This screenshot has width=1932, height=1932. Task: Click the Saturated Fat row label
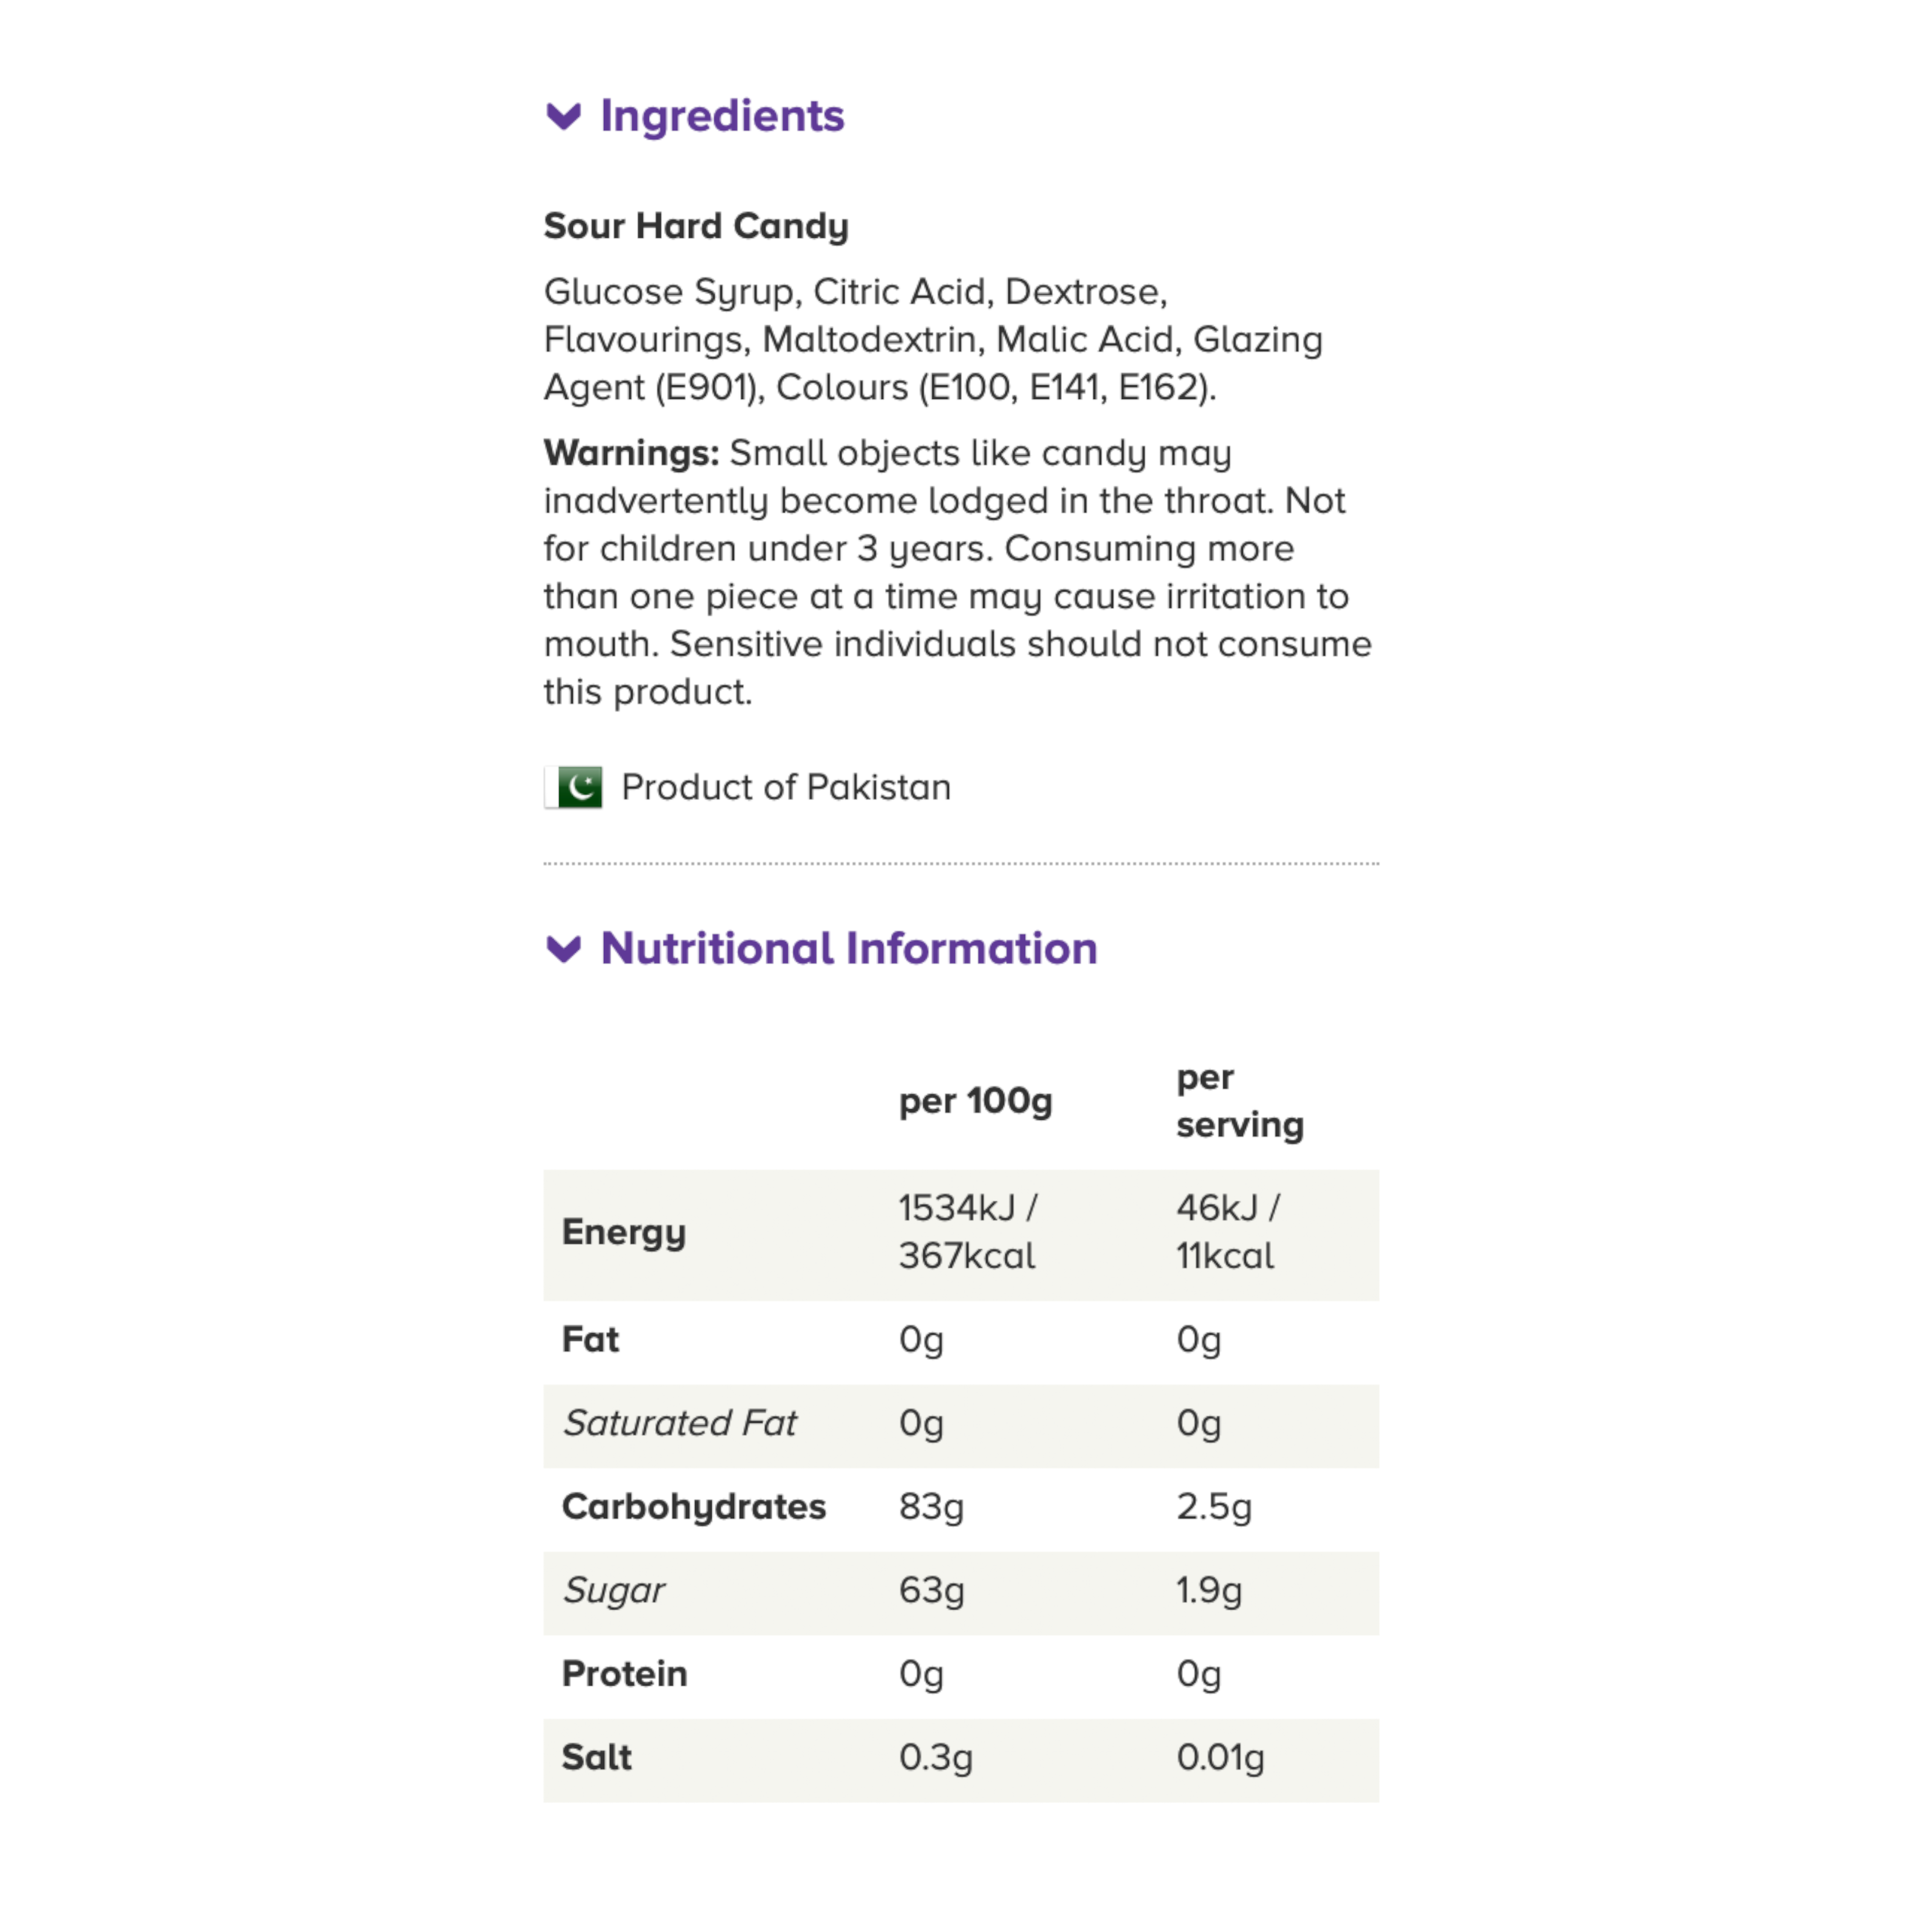680,1422
